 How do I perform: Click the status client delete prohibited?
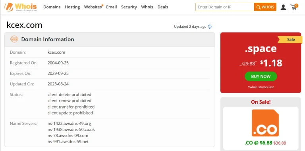(69, 95)
